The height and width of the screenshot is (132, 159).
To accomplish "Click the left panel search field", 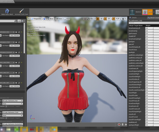I will tap(7, 21).
